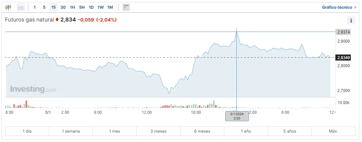The width and height of the screenshot is (362, 142).
Task: Select the 1W interval option
Action: click(101, 7)
